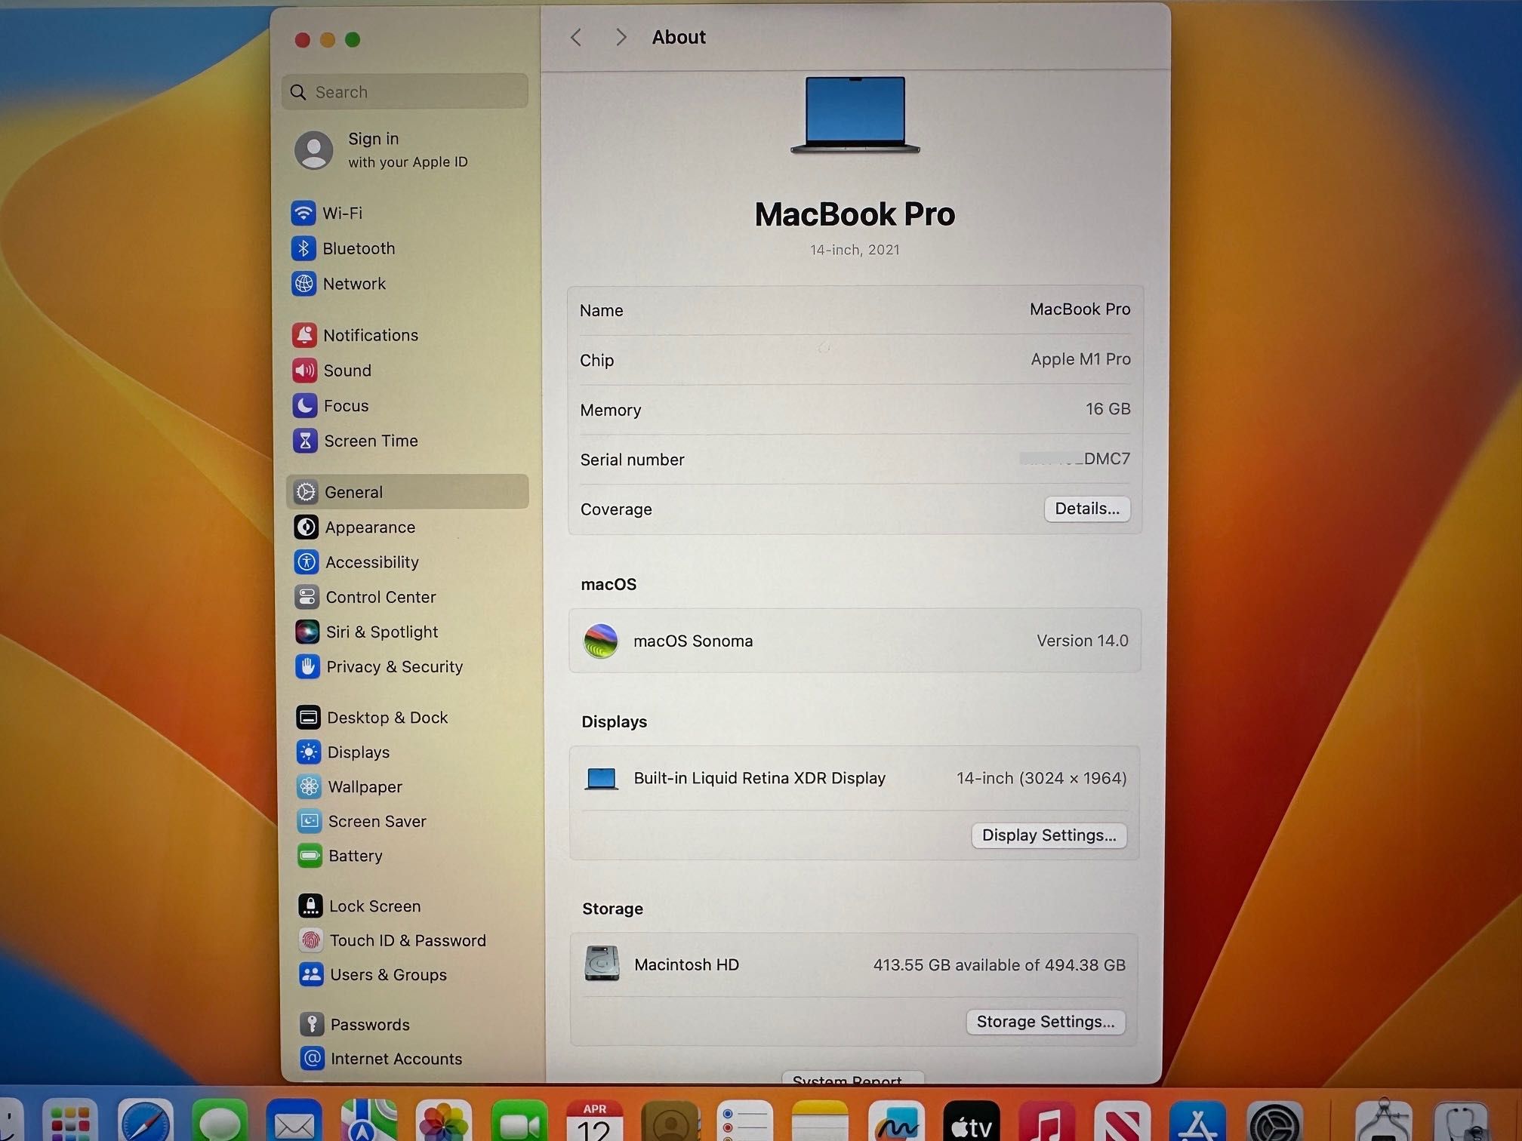Open Display Settings button
This screenshot has height=1141, width=1522.
click(x=1049, y=835)
